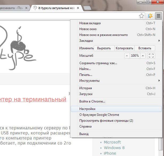
Task: Open the 'Windows 8' category link
Action: (114, 148)
